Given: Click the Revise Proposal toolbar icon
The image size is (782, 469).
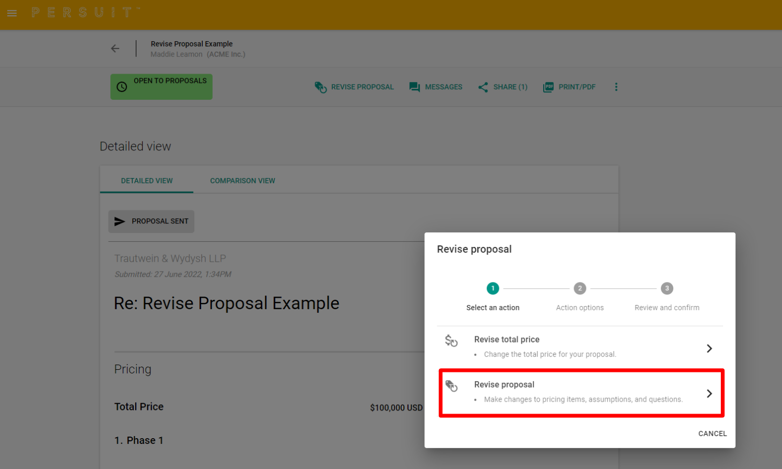Looking at the screenshot, I should click(320, 87).
